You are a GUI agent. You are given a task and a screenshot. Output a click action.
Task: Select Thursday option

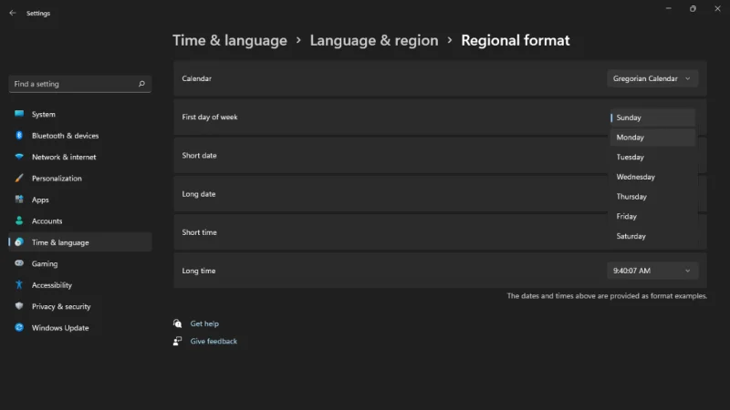652,197
